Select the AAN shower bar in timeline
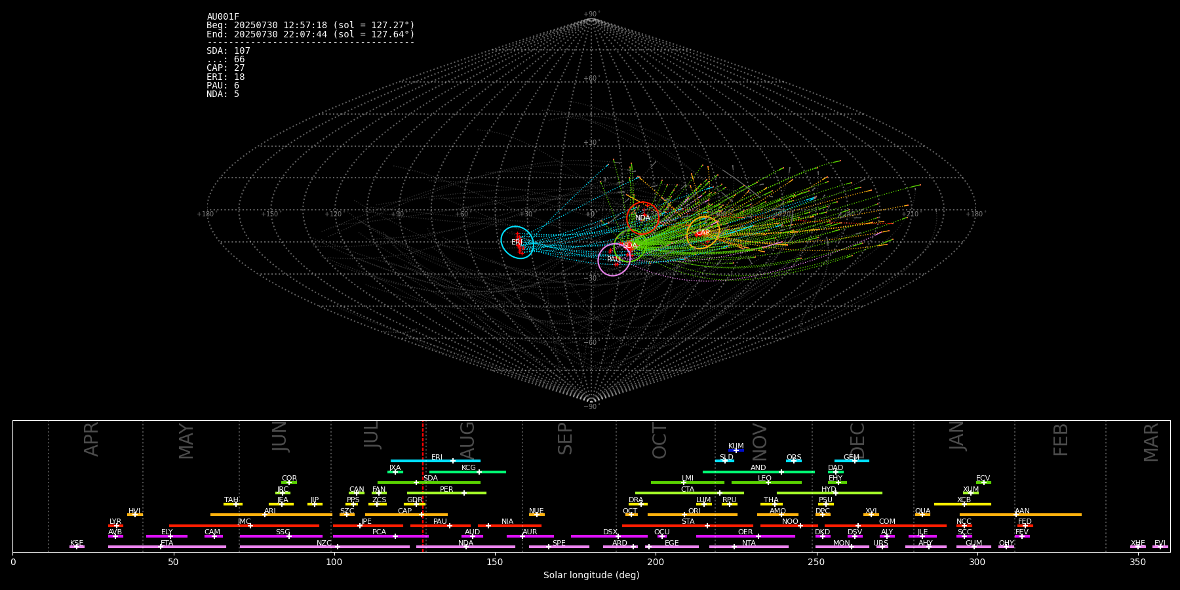 coord(1021,515)
